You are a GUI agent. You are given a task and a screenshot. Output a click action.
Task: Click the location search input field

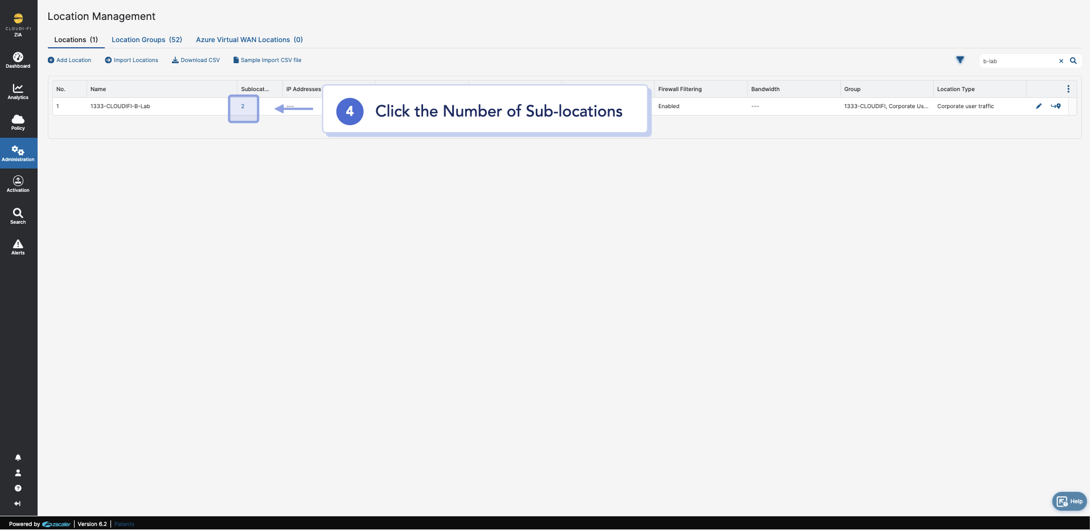tap(1018, 61)
